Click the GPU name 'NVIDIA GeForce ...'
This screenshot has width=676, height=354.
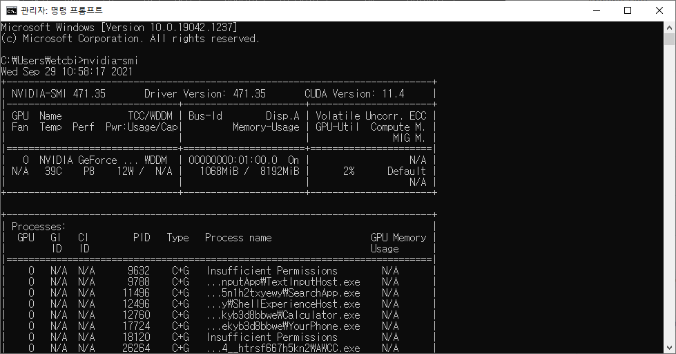click(x=89, y=160)
